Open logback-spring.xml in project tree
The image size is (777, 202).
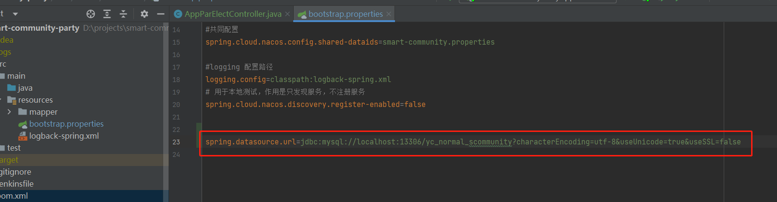(64, 136)
